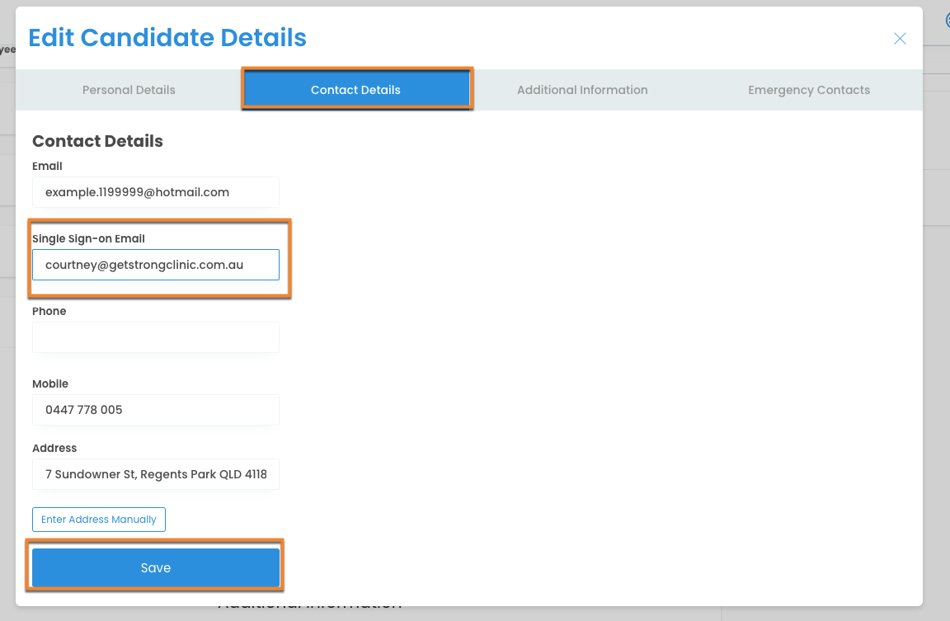Click the empty Phone input field
This screenshot has width=950, height=621.
156,337
